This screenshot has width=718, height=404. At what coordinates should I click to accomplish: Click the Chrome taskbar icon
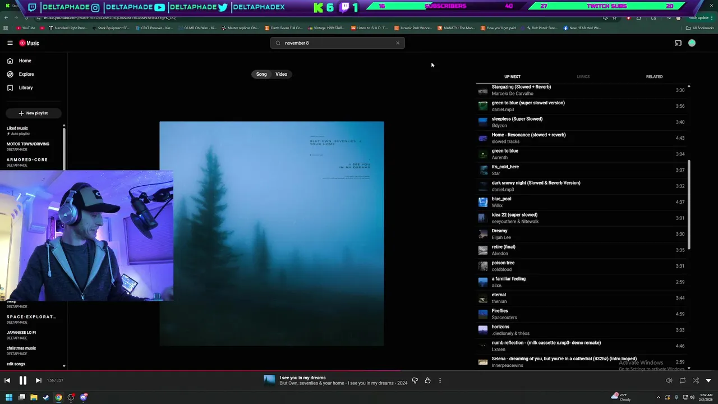tap(58, 397)
